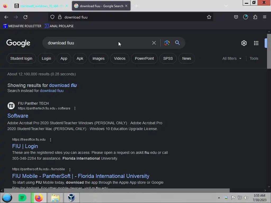Viewport: 271px width, 203px height.
Task: Filter results by App chip
Action: click(x=64, y=58)
